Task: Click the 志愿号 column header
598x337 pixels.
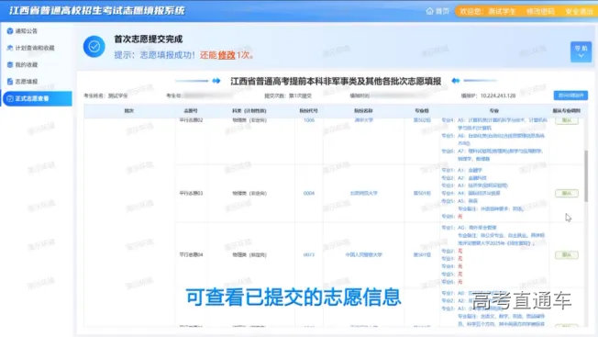Action: point(191,111)
